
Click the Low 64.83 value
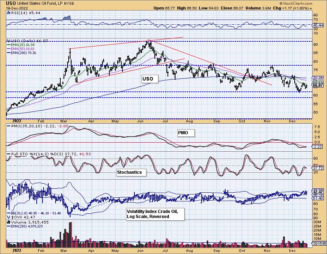coord(209,8)
